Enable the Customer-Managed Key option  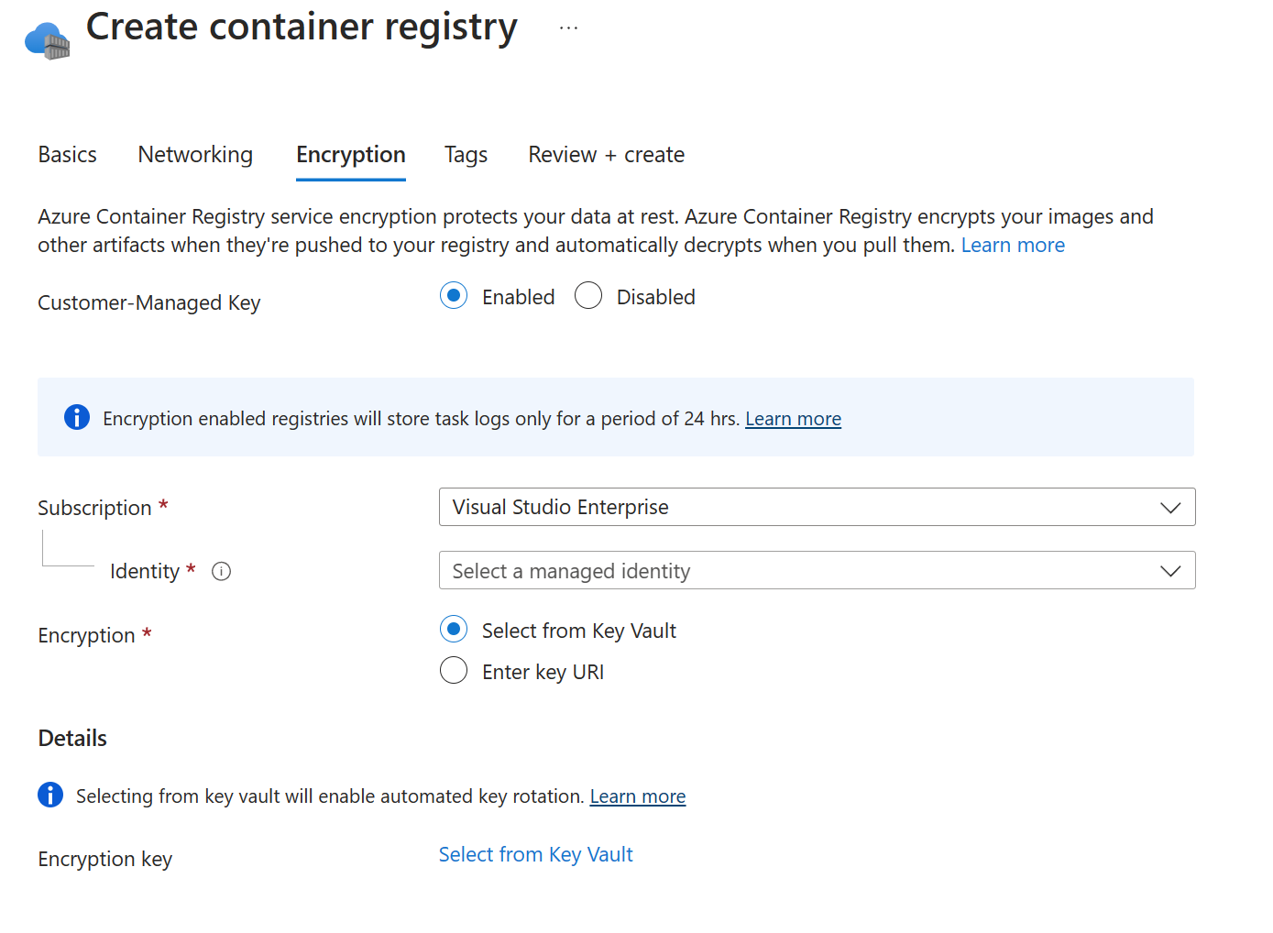tap(454, 296)
